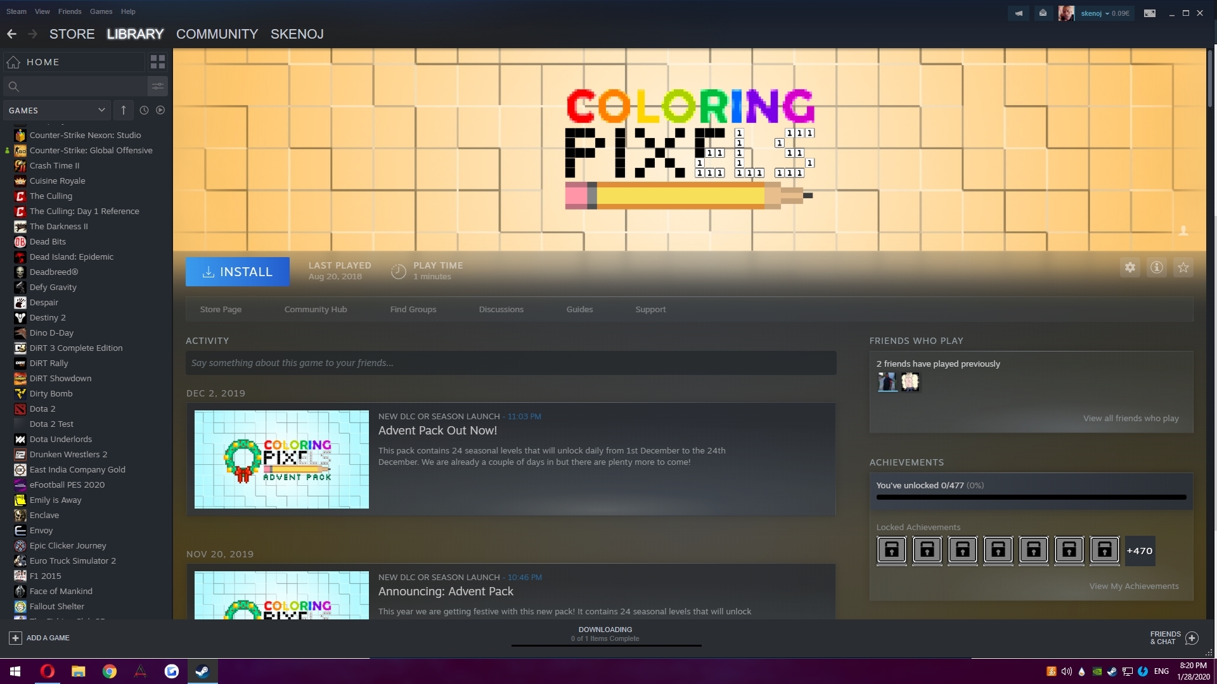The width and height of the screenshot is (1217, 684).
Task: Open second friend's avatar in Friends Who Play
Action: (x=910, y=382)
